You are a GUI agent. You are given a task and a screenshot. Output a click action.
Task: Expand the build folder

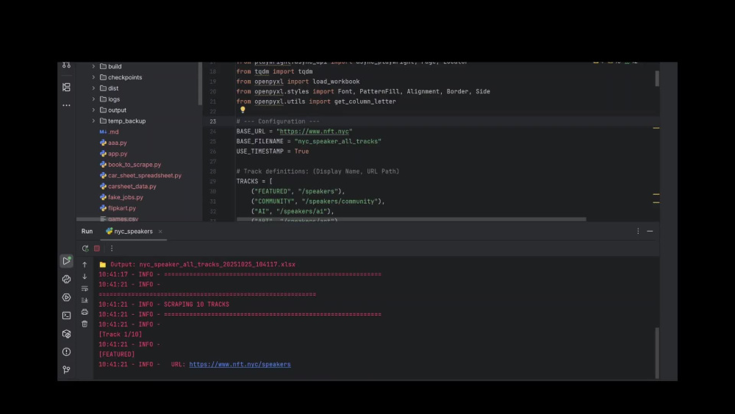[93, 67]
